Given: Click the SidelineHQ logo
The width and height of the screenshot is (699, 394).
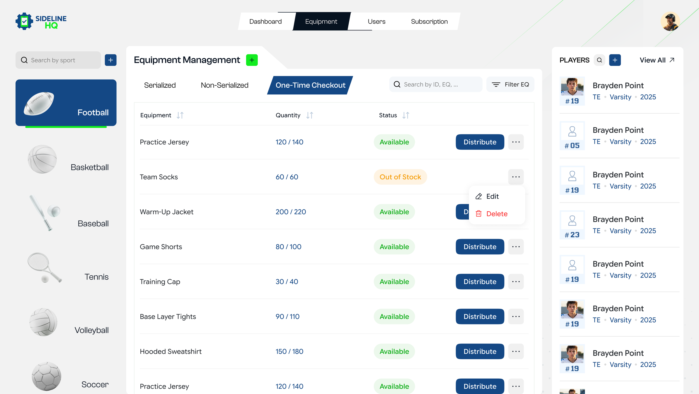Looking at the screenshot, I should pyautogui.click(x=41, y=22).
